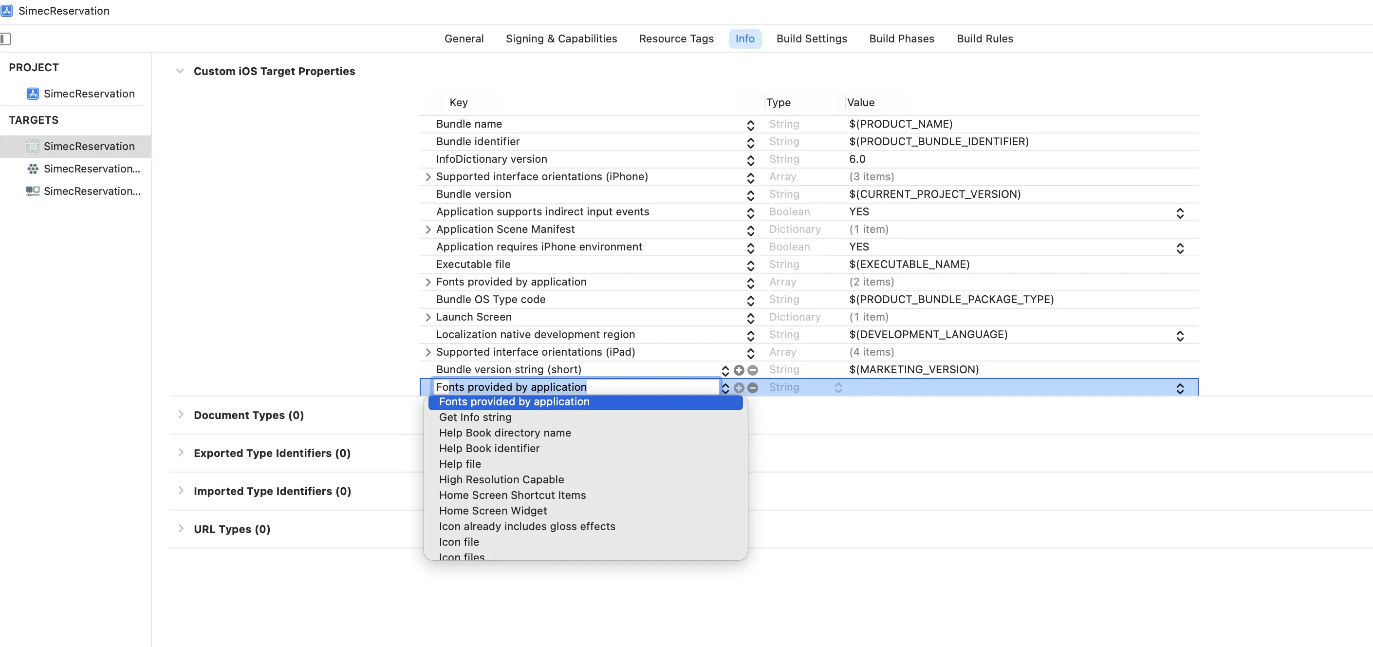
Task: Click the sidebar toggle icon
Action: coord(6,39)
